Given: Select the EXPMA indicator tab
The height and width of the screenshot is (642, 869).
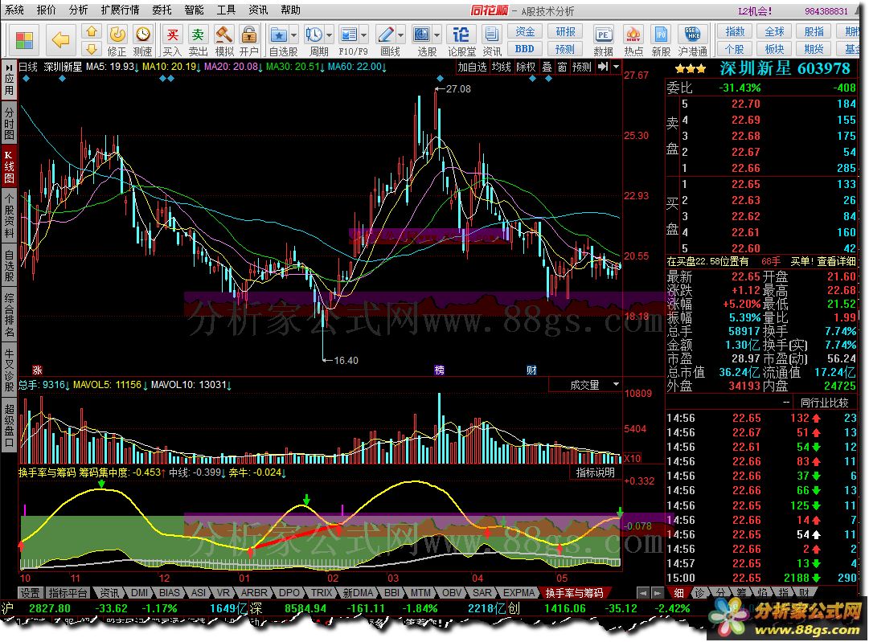Looking at the screenshot, I should (519, 593).
